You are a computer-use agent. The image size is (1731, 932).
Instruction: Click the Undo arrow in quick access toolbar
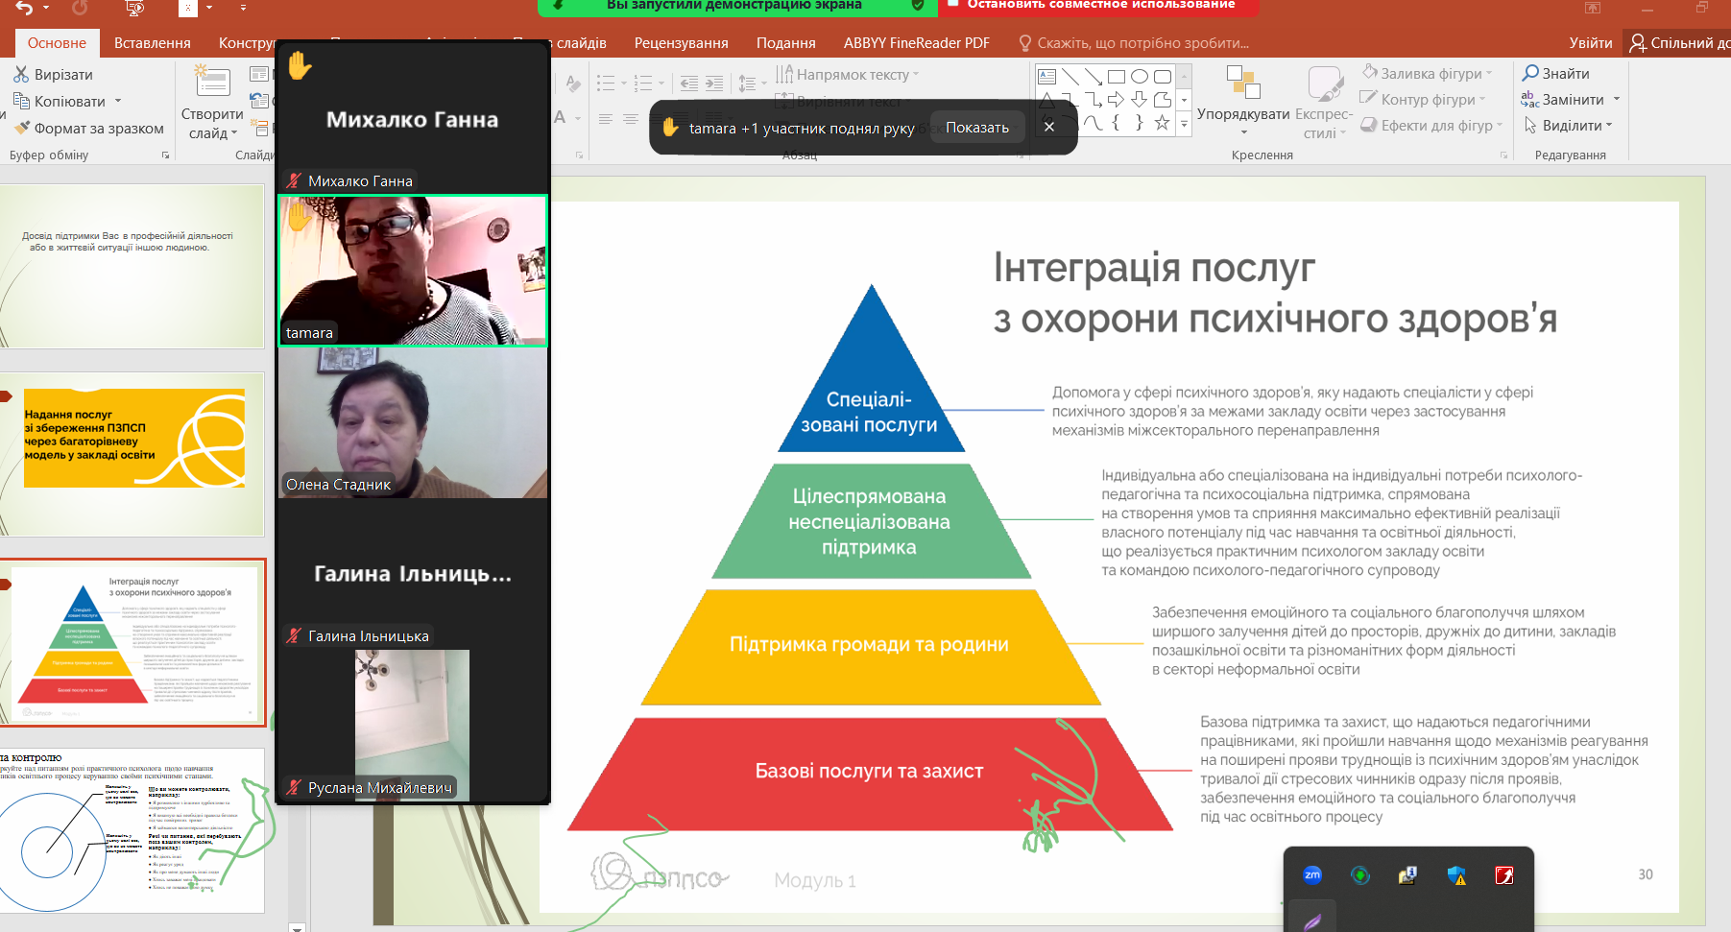(x=24, y=8)
